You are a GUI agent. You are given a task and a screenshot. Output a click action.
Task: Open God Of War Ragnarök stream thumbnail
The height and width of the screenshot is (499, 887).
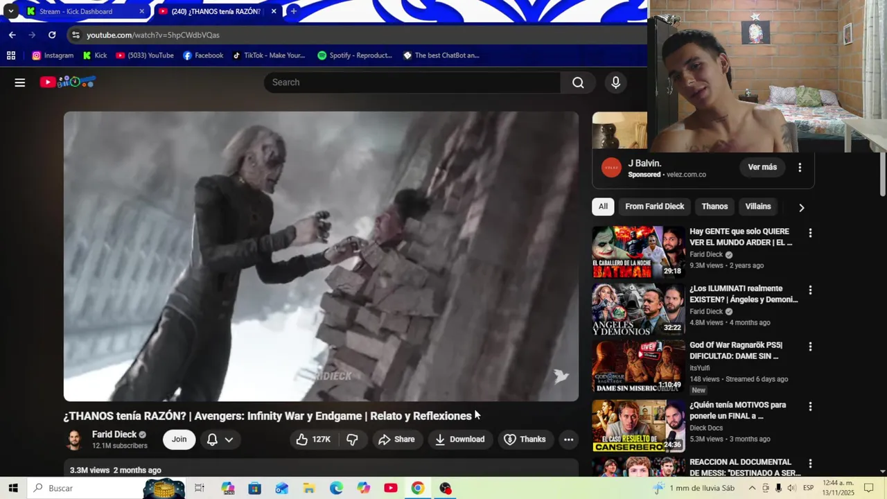pyautogui.click(x=638, y=365)
